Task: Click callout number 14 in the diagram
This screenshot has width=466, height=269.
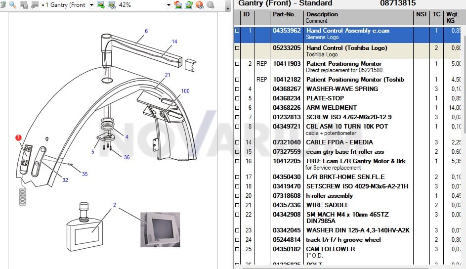Action: click(174, 42)
